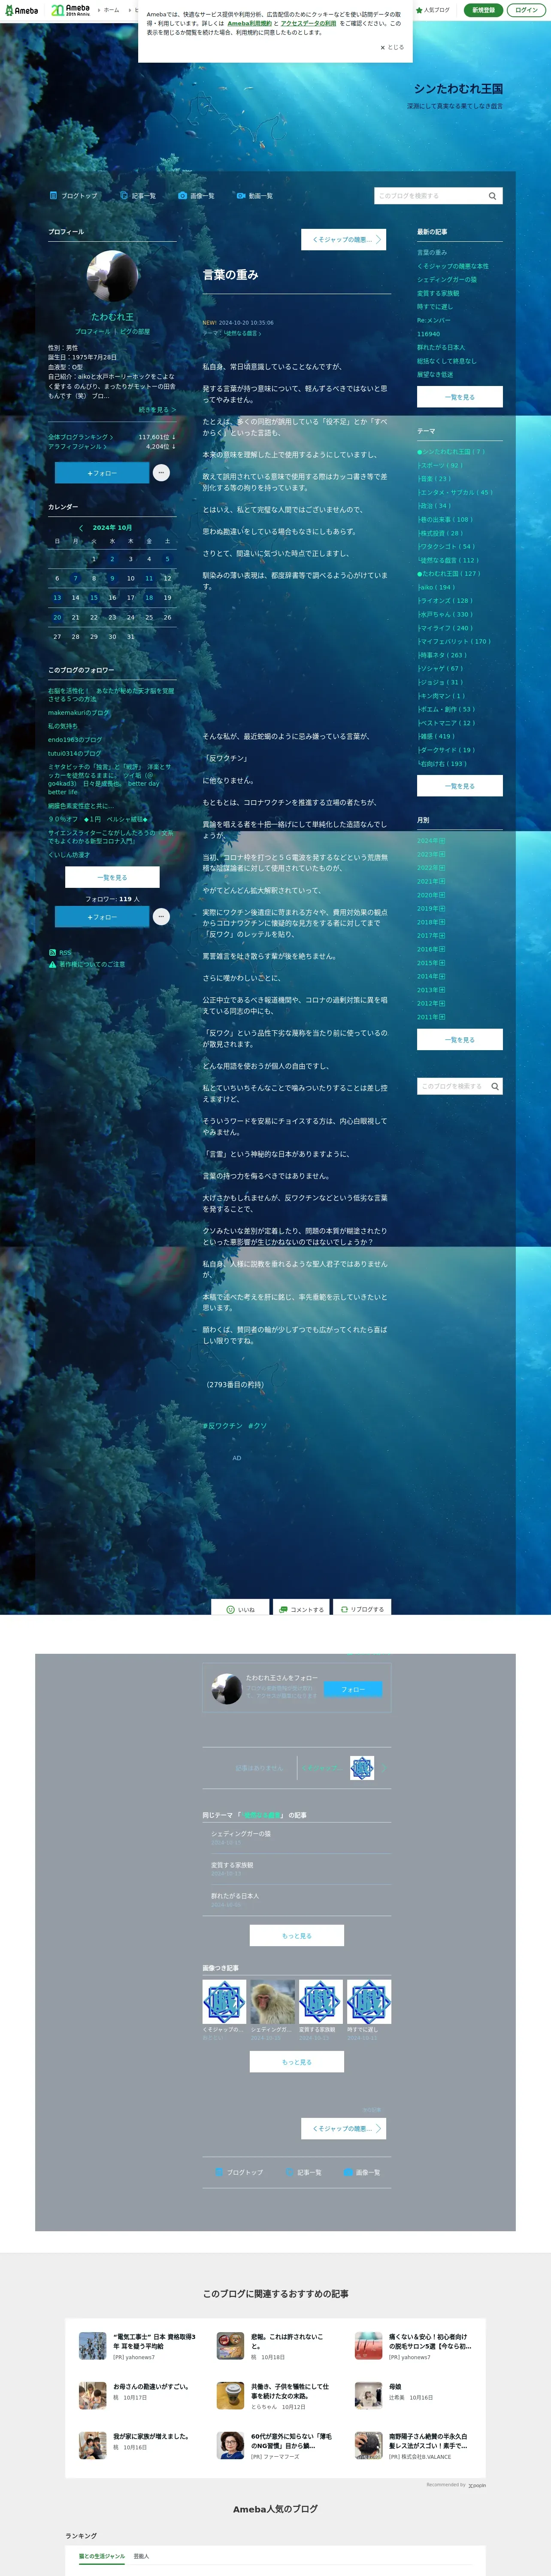Open theme 雑感 ( 419 )

(x=436, y=736)
